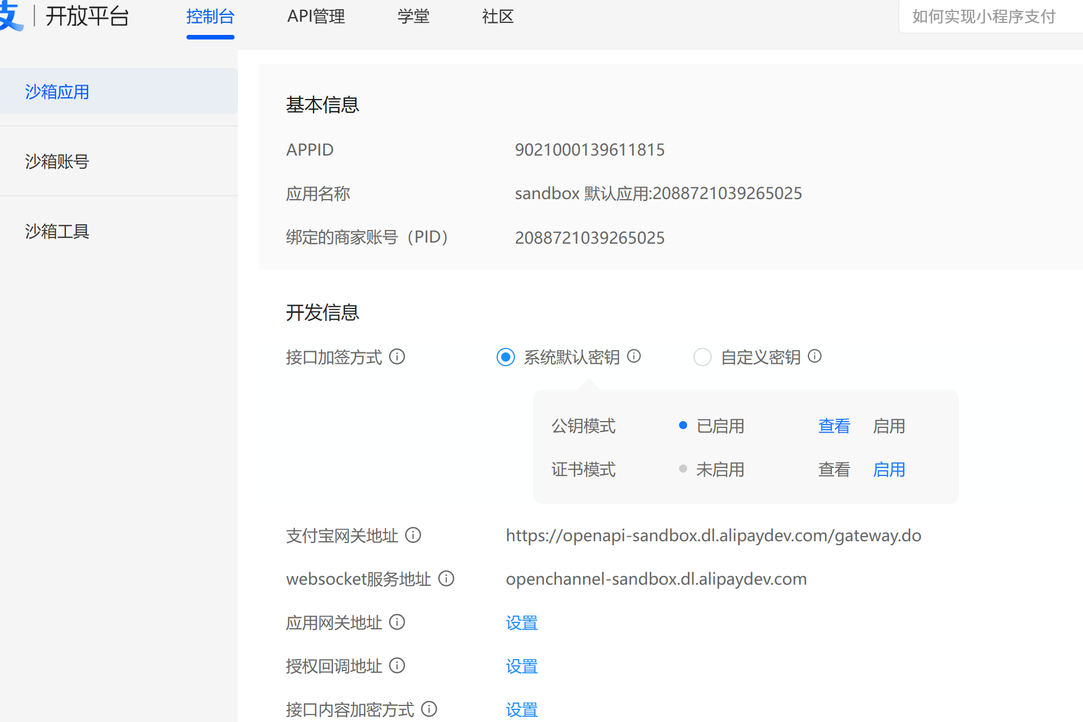Click the gateway URL openapi-sandbox.dl.alipaydev.com
The image size is (1083, 722).
click(713, 535)
